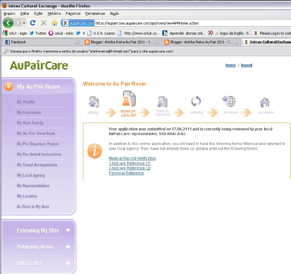Image resolution: width=291 pixels, height=274 pixels.
Task: Open Medical Record Verification form
Action: tap(132, 158)
